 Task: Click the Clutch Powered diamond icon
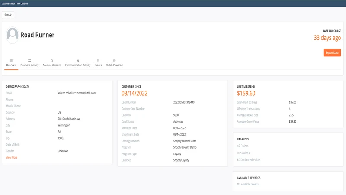coord(114,61)
